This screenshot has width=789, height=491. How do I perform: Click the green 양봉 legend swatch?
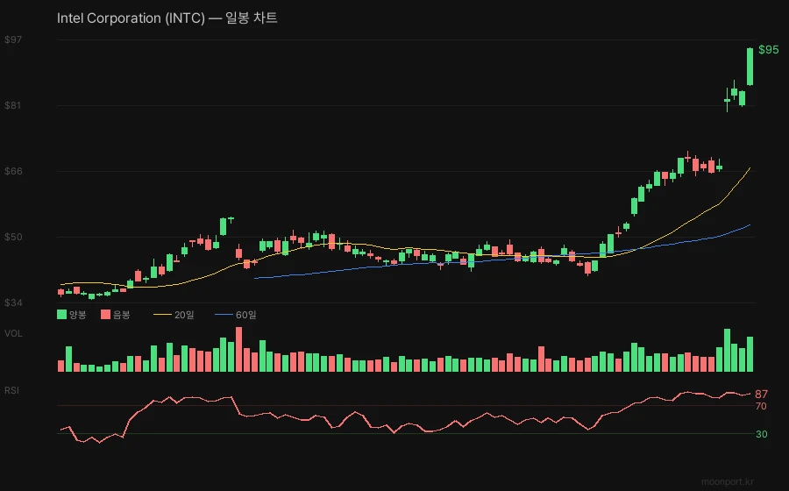click(62, 315)
